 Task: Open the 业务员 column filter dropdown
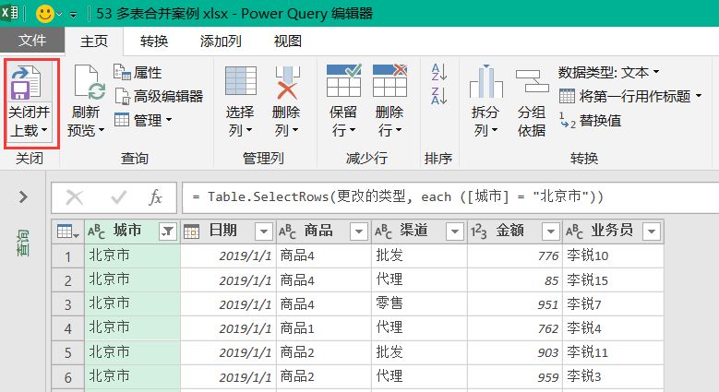tap(652, 232)
